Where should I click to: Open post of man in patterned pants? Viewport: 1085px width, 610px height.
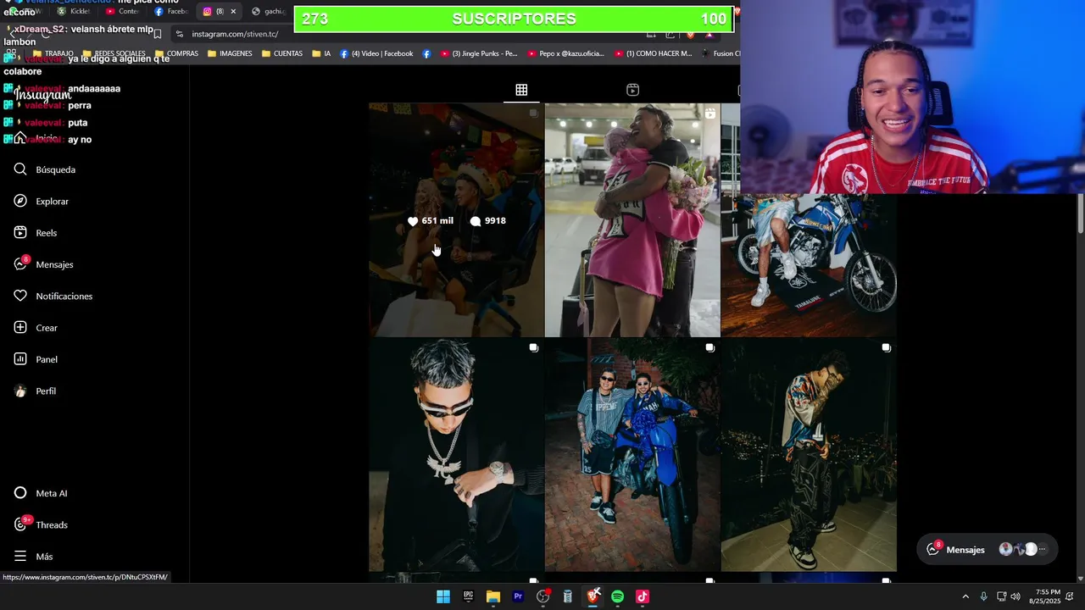(809, 456)
